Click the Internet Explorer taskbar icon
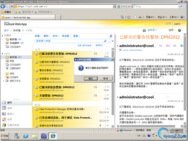Image resolution: width=188 pixels, height=141 pixels. click(53, 136)
